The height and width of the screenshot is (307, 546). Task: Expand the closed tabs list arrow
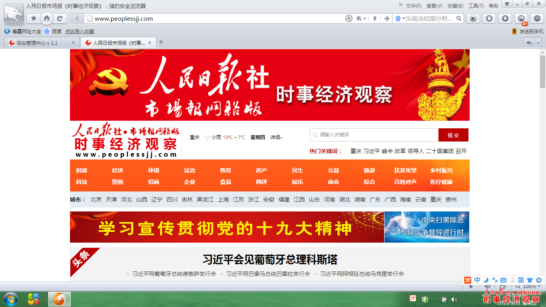tap(538, 43)
